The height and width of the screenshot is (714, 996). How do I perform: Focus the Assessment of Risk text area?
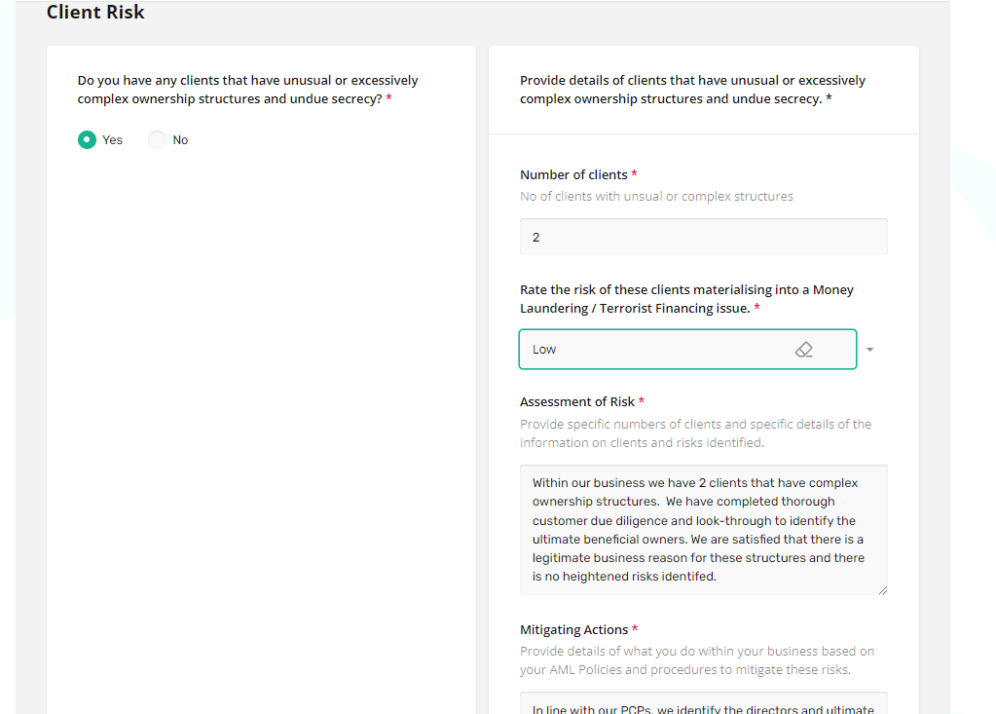[703, 529]
